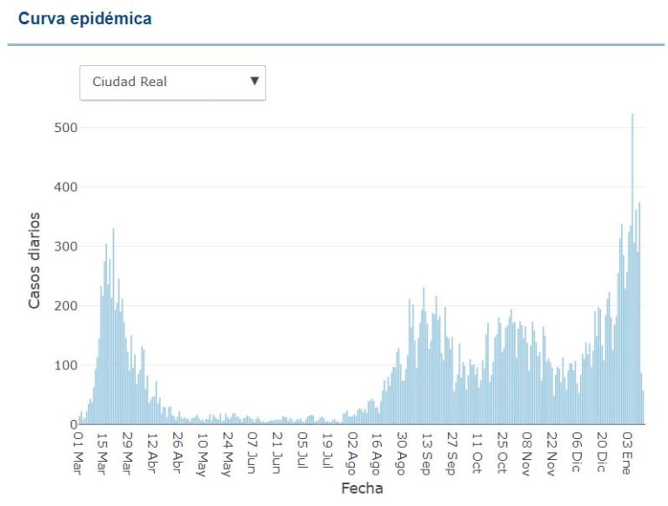668x506 pixels.
Task: Click the 06 Dic date label
Action: (x=576, y=451)
